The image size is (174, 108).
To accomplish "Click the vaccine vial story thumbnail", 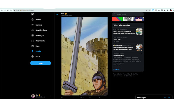I will pyautogui.click(x=139, y=32).
